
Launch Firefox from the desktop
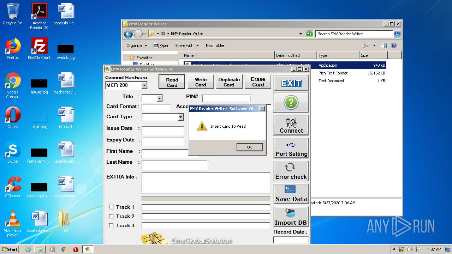coord(13,49)
